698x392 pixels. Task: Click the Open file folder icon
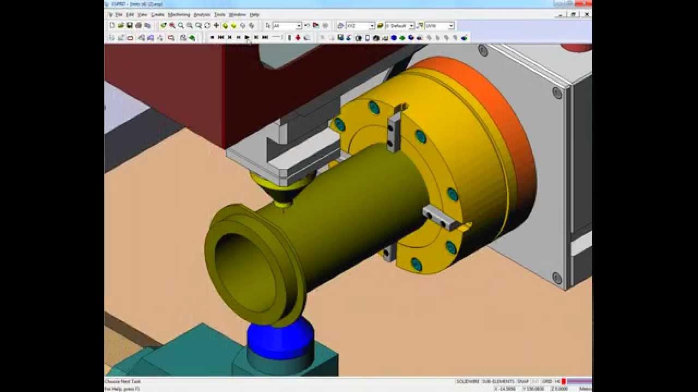121,26
